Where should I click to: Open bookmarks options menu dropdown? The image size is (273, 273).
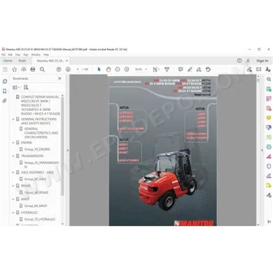(x=16, y=88)
